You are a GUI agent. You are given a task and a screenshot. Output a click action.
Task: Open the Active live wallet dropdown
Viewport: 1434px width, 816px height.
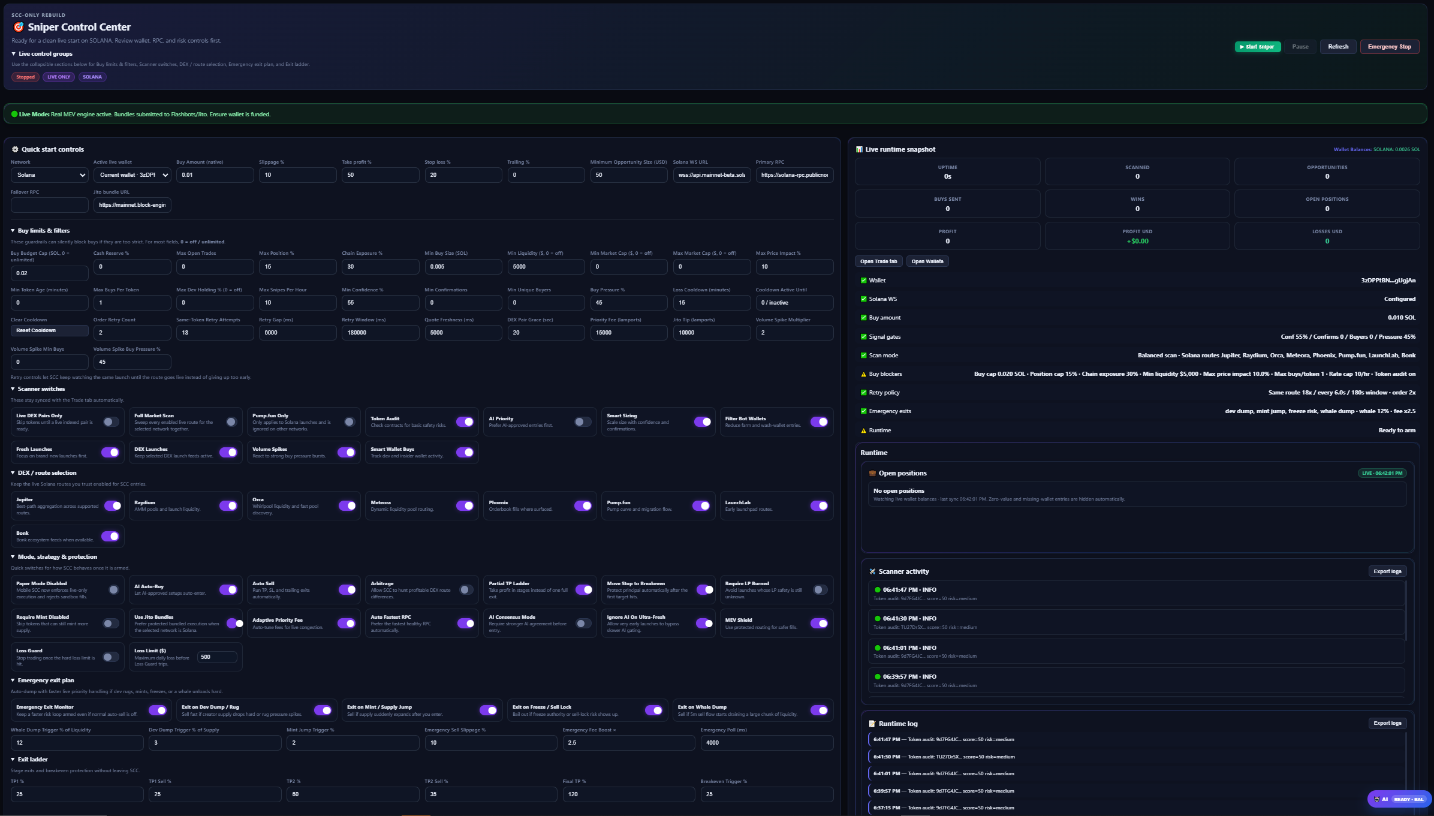click(132, 175)
